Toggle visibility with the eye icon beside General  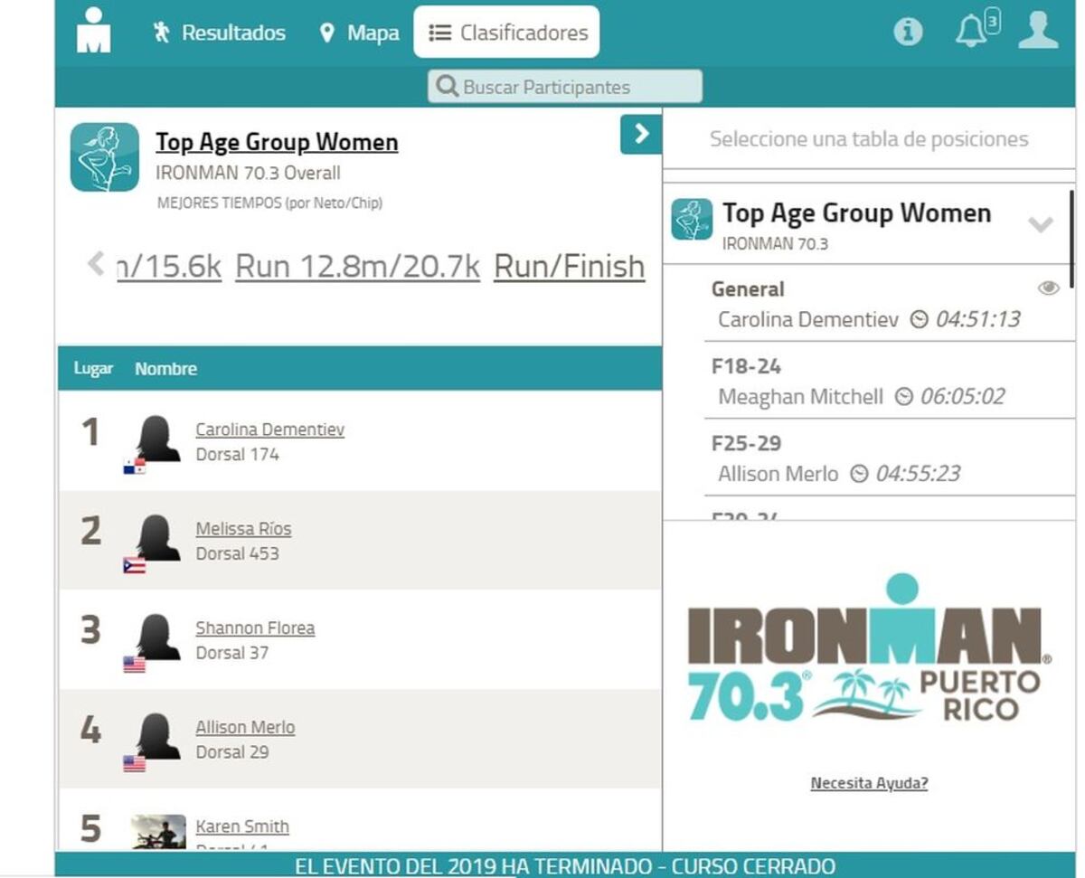click(x=1049, y=288)
